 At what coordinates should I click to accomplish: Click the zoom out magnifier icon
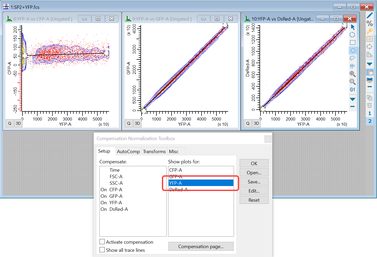coord(352,82)
